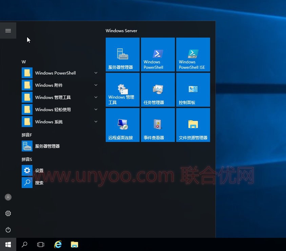Open the Windows 管理工具 folder entry
This screenshot has width=286, height=251.
60,97
